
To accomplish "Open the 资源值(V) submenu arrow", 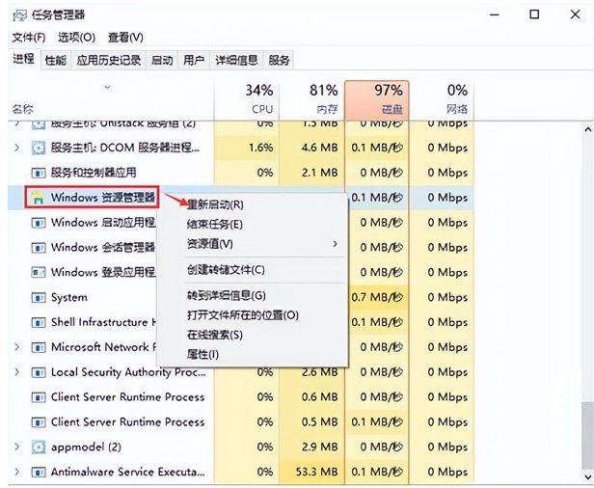I will (x=335, y=244).
